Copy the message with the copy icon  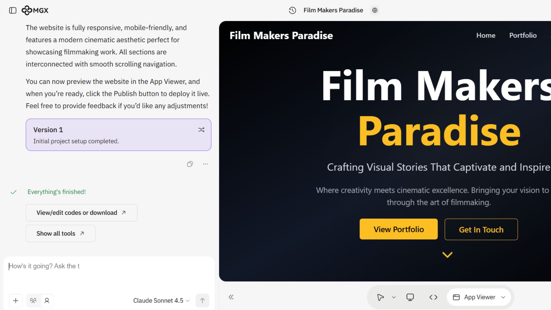point(190,164)
